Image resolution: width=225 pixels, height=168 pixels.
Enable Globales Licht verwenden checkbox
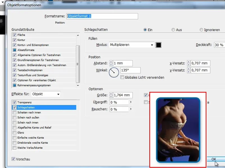pyautogui.click(x=122, y=77)
